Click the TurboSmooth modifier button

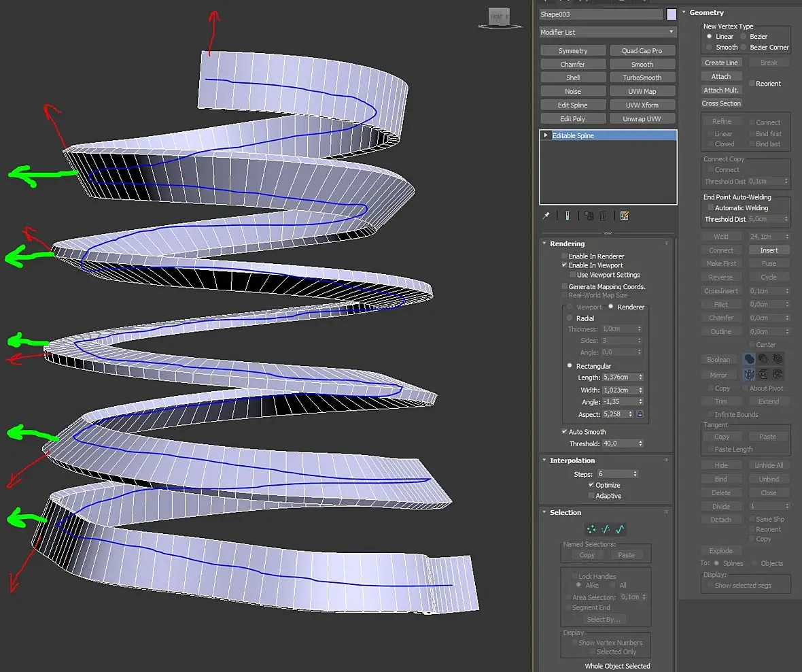click(x=642, y=78)
